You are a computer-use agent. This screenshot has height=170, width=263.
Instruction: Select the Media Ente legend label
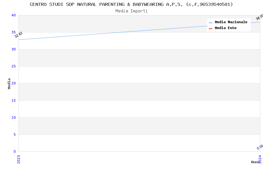[226, 28]
